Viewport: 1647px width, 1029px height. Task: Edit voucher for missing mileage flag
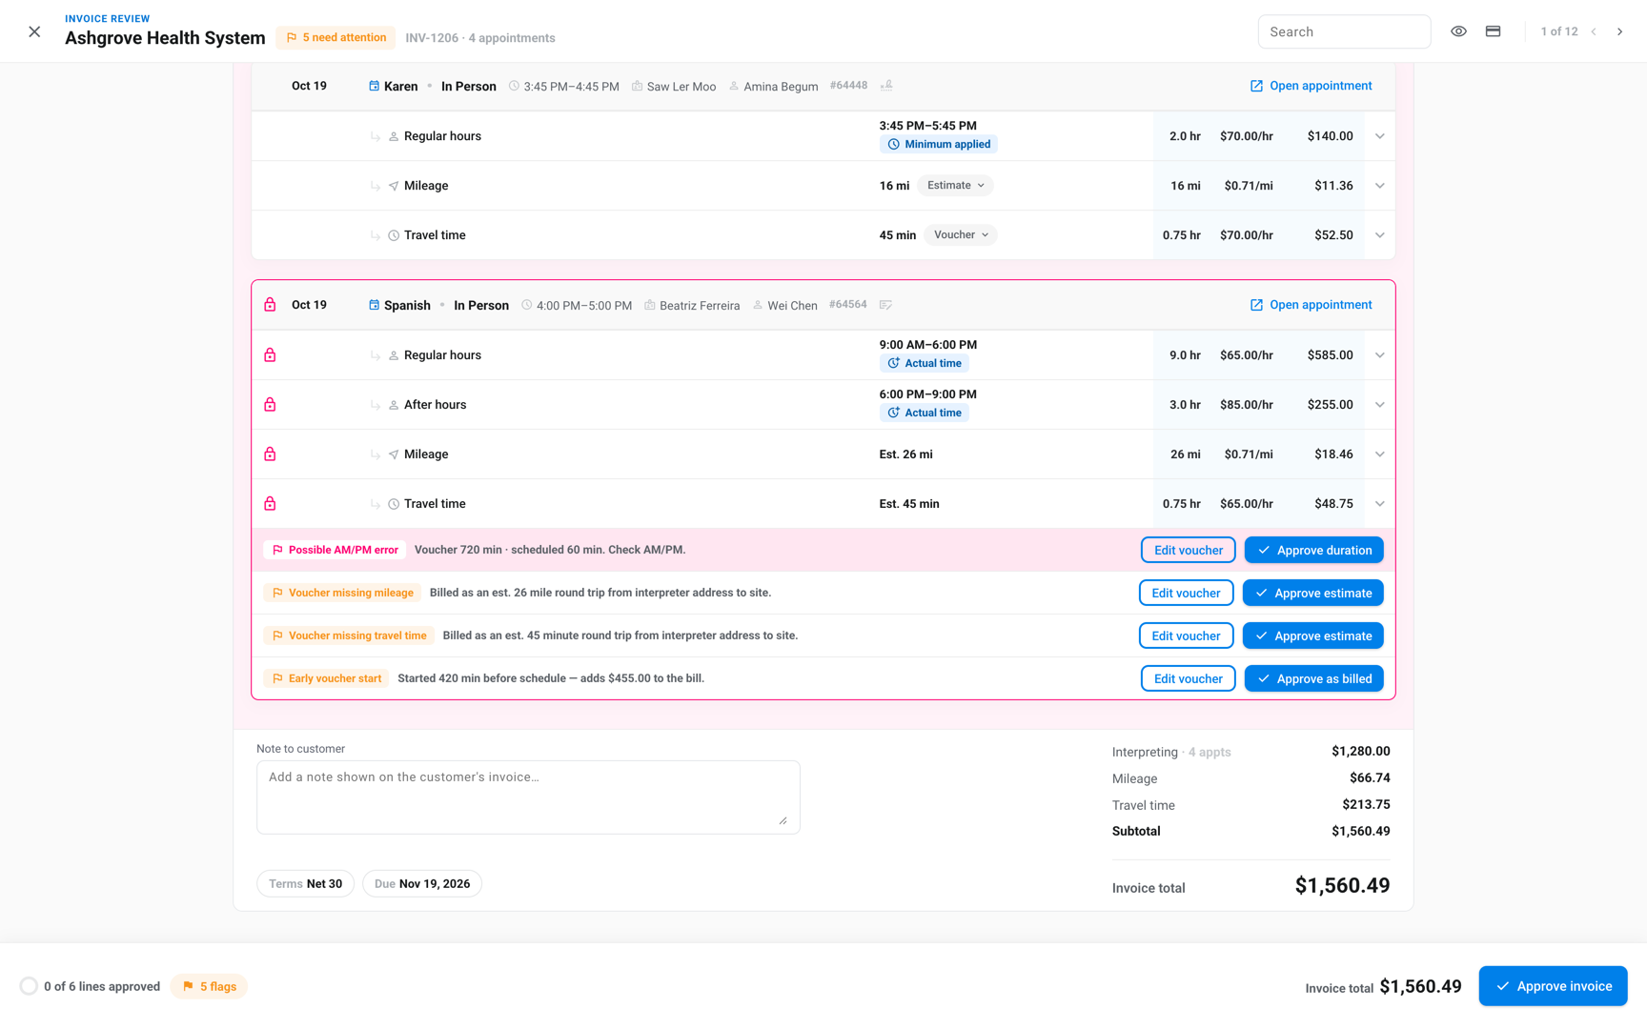[x=1186, y=593]
